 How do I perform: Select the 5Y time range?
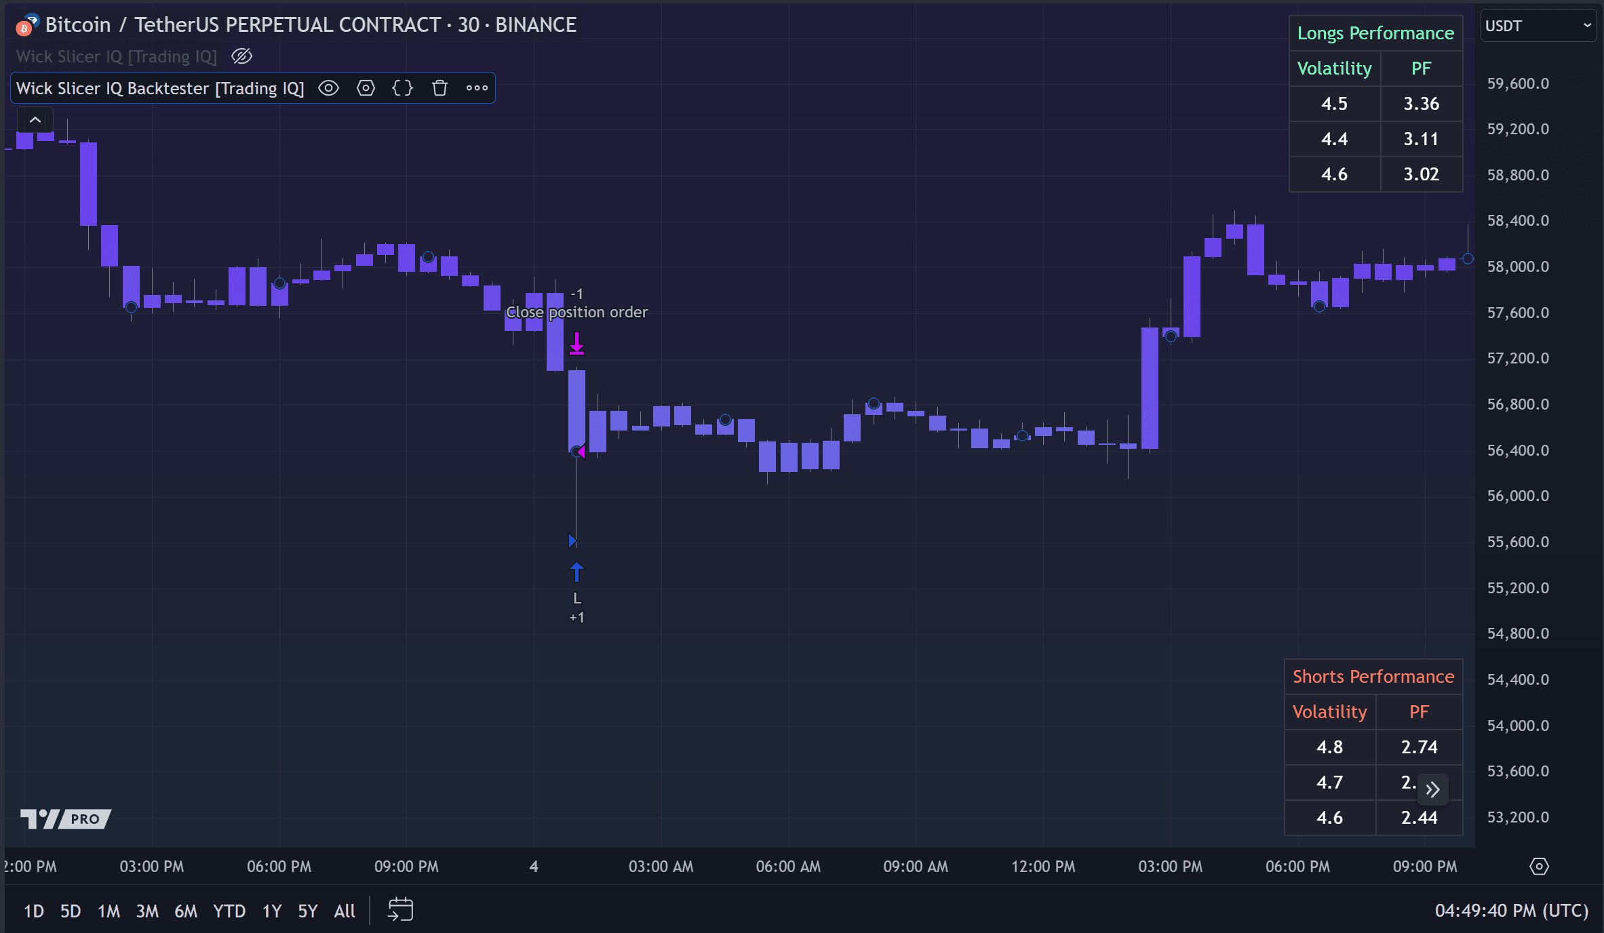pos(308,911)
